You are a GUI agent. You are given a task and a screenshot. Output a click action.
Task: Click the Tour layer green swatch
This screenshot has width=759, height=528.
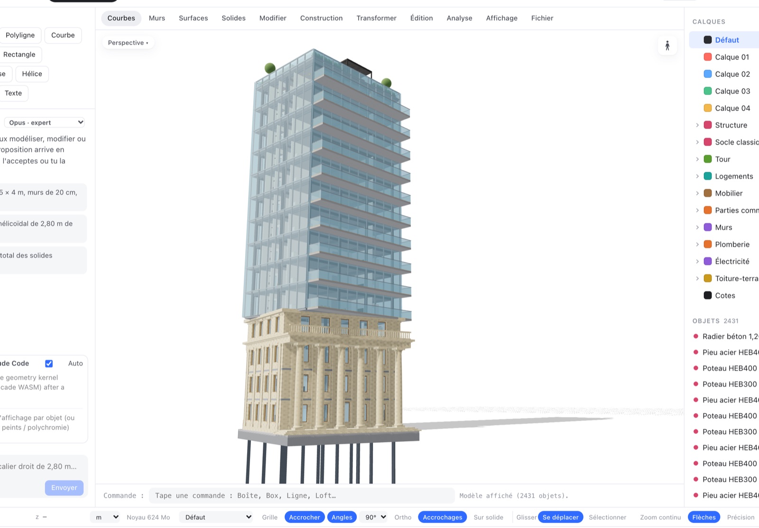707,159
